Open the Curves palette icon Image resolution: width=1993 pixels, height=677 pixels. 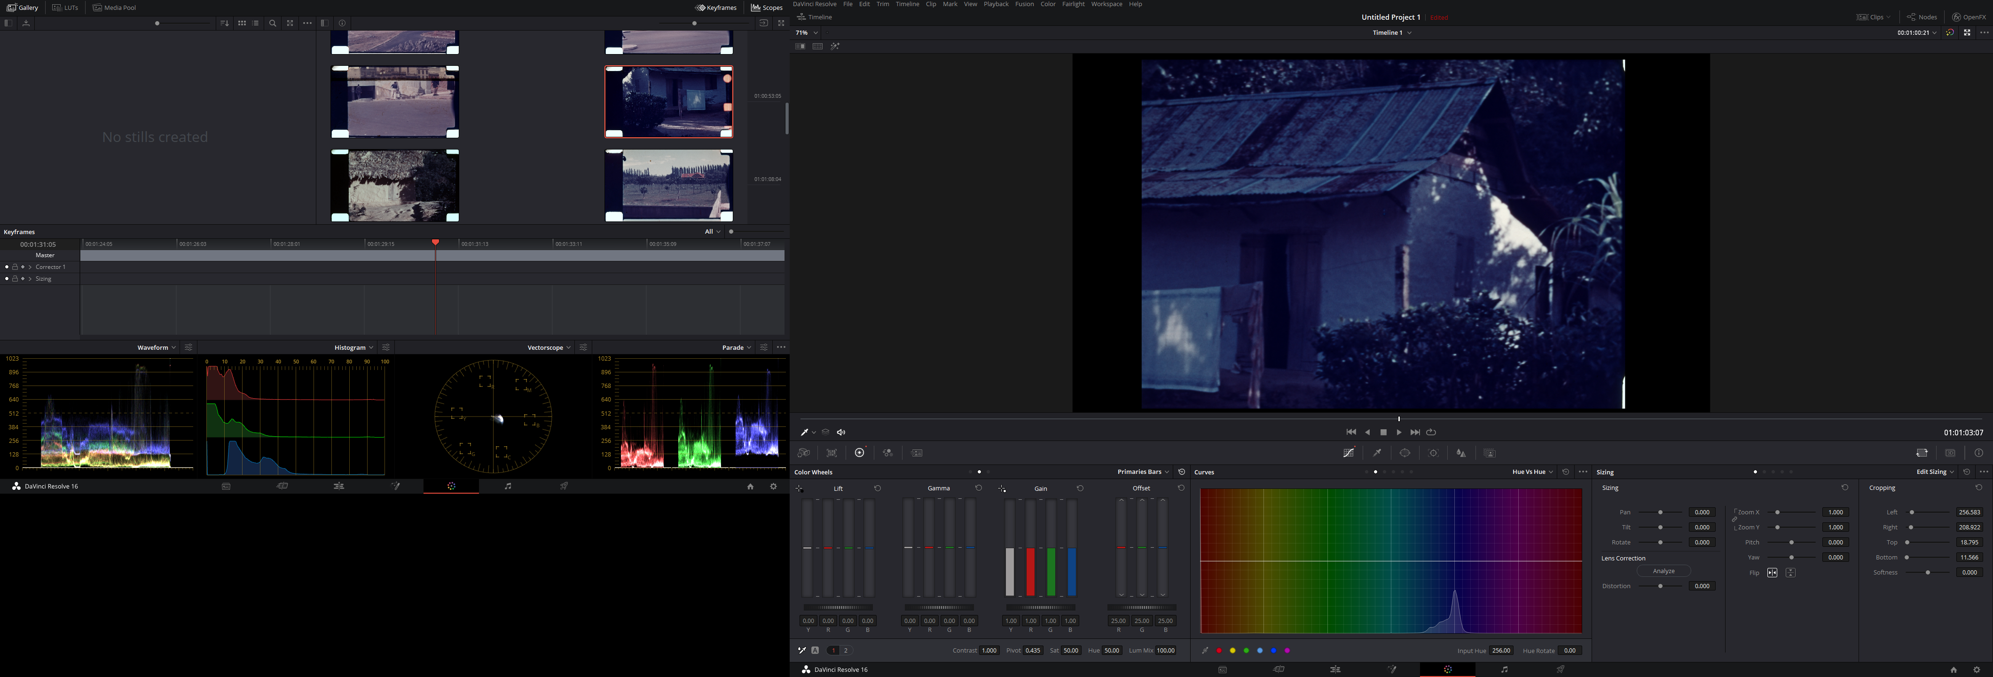pos(1349,453)
